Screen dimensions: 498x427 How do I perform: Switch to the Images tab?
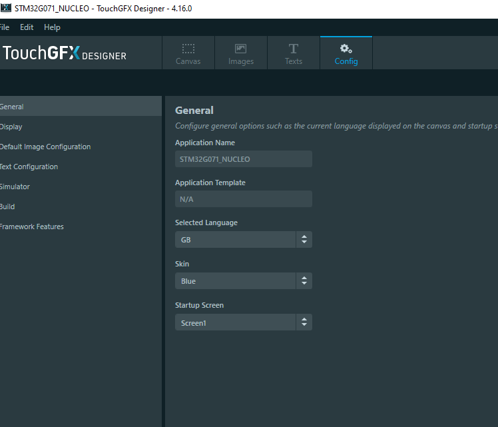[x=241, y=53]
